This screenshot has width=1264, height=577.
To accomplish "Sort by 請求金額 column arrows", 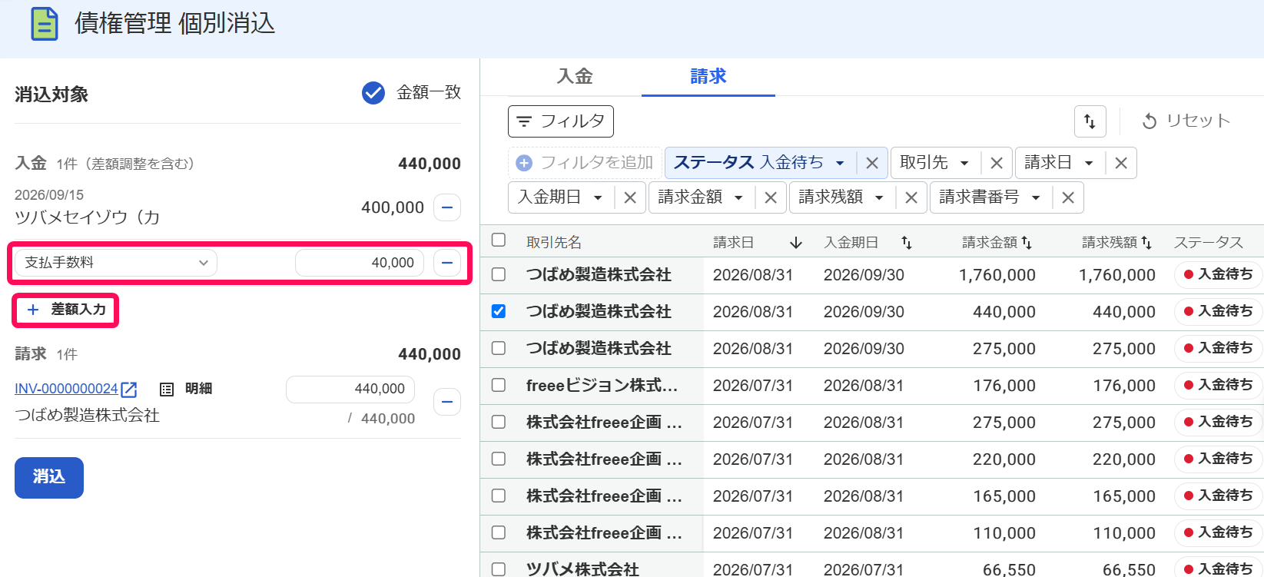I will [1027, 243].
